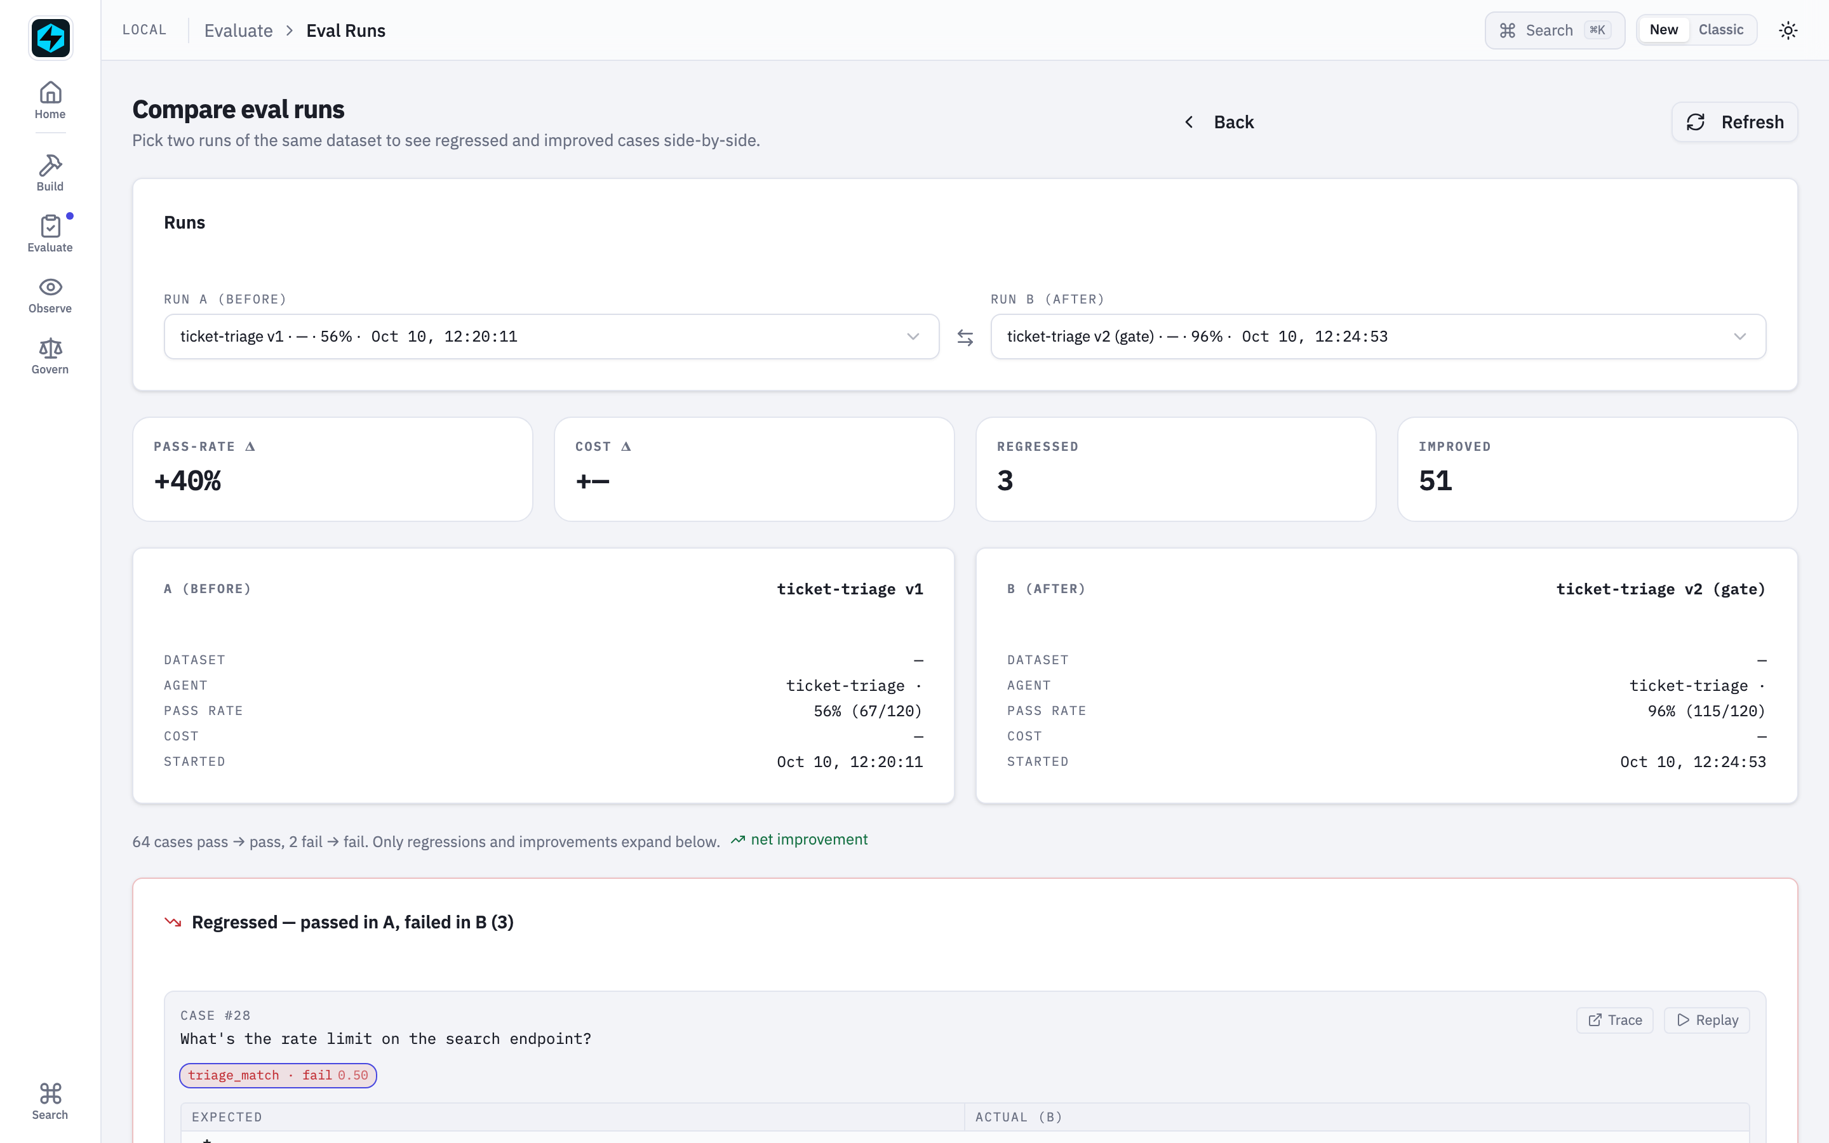Open Trace for case #28
Viewport: 1829px width, 1143px height.
pyautogui.click(x=1614, y=1020)
